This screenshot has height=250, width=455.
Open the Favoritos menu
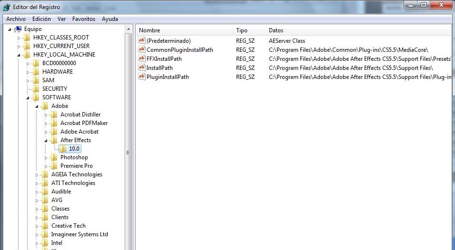84,19
